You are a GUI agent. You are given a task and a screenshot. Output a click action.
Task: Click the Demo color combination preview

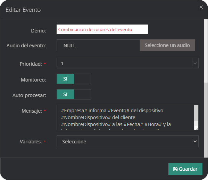pos(102,29)
